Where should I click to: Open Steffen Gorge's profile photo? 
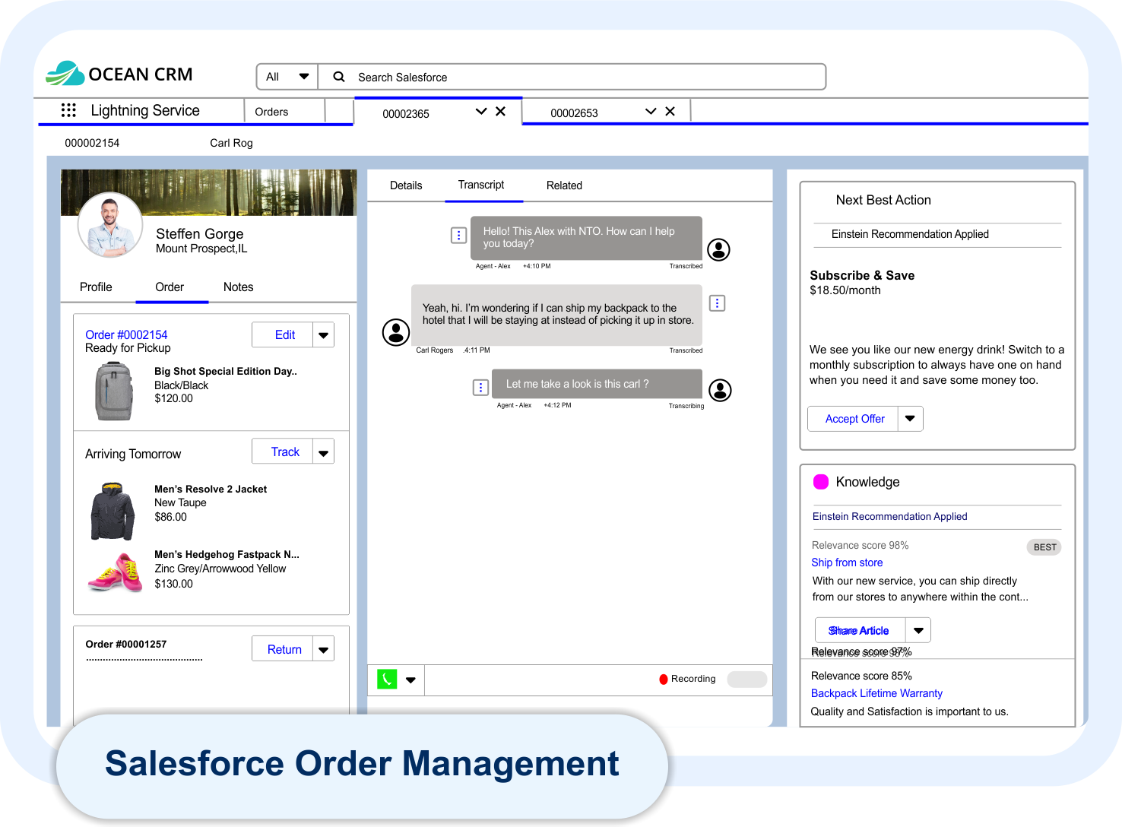(110, 225)
